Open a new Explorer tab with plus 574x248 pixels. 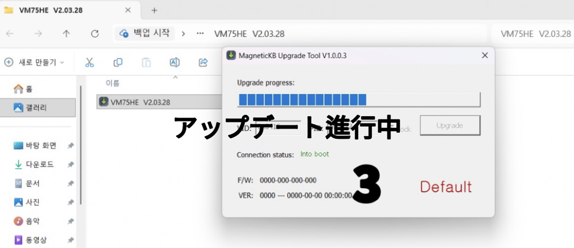154,10
